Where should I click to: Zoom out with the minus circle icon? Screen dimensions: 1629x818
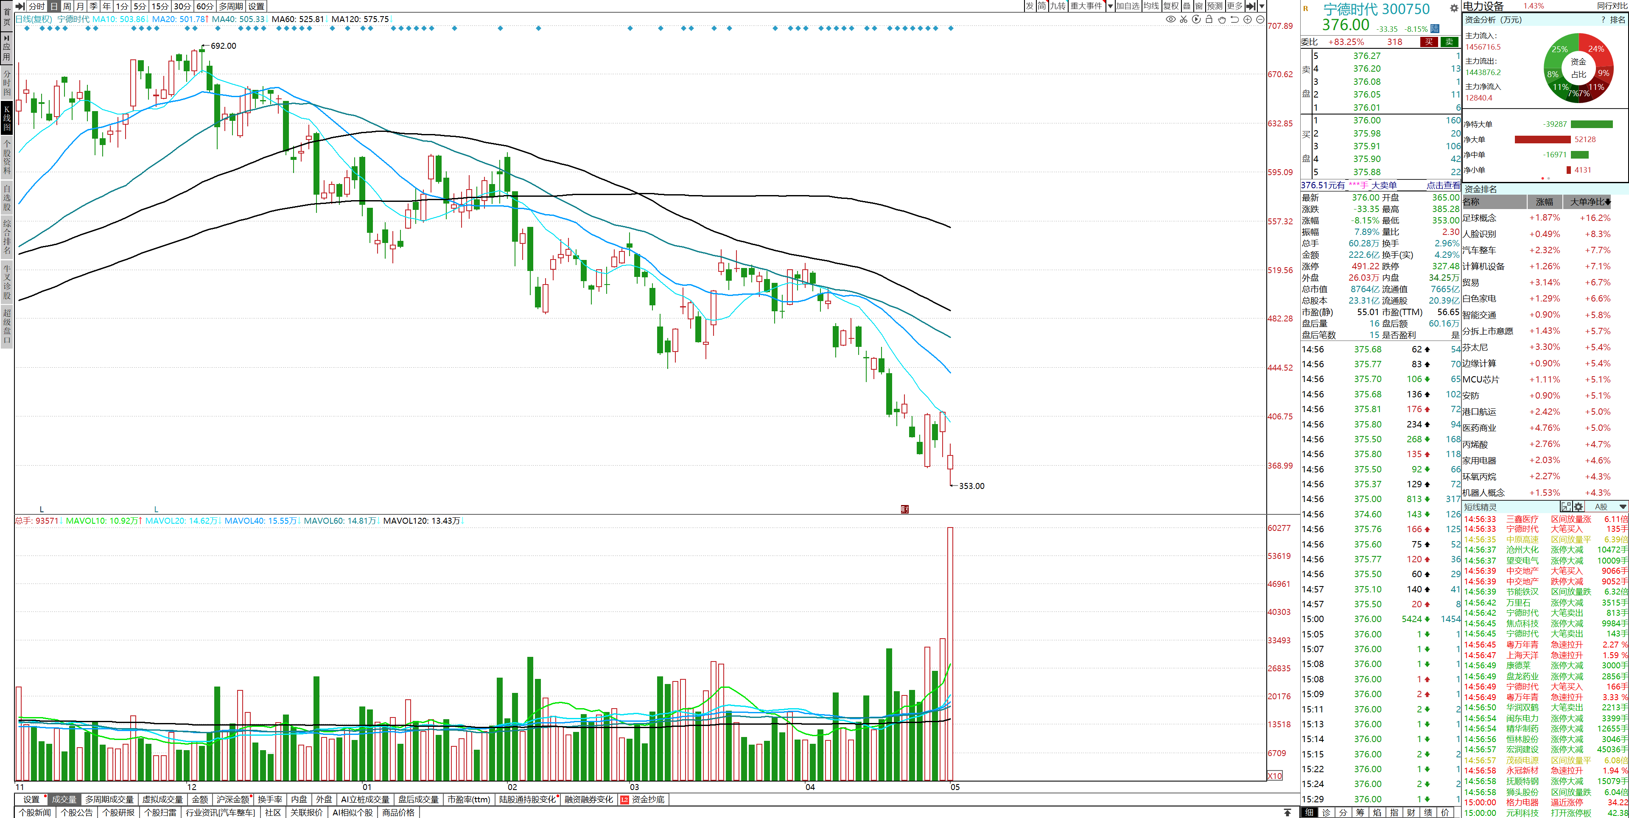1260,20
